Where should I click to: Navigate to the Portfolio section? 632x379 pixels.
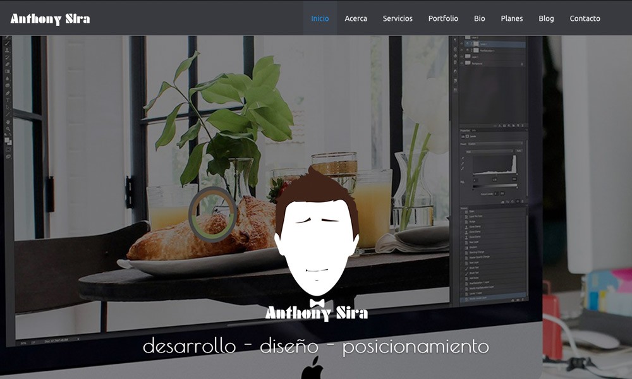[x=443, y=18]
